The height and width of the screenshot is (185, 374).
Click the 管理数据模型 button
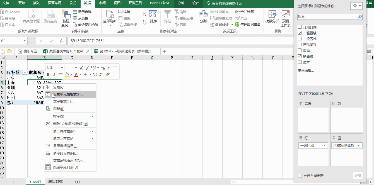click(248, 25)
